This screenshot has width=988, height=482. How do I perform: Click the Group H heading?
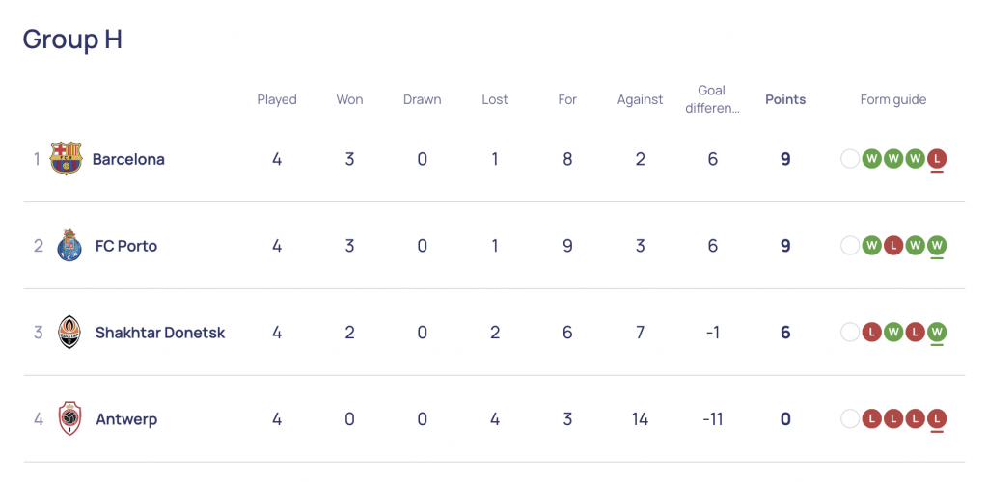point(72,39)
